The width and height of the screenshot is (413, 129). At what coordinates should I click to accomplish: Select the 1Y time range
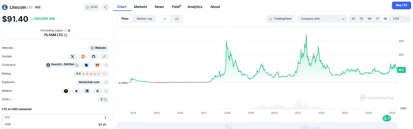click(x=377, y=19)
